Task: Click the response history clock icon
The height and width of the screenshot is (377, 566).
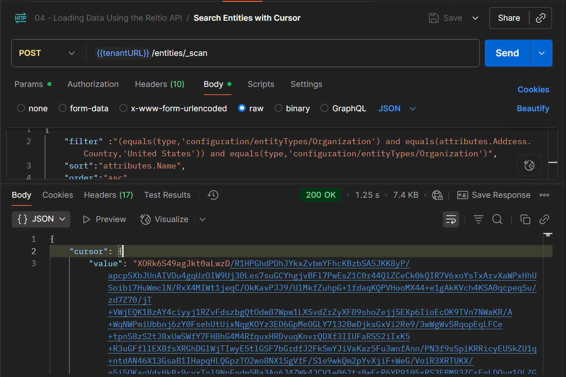Action: click(x=213, y=195)
